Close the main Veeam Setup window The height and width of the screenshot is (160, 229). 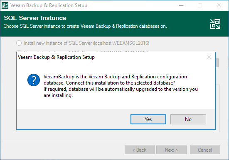click(x=219, y=5)
